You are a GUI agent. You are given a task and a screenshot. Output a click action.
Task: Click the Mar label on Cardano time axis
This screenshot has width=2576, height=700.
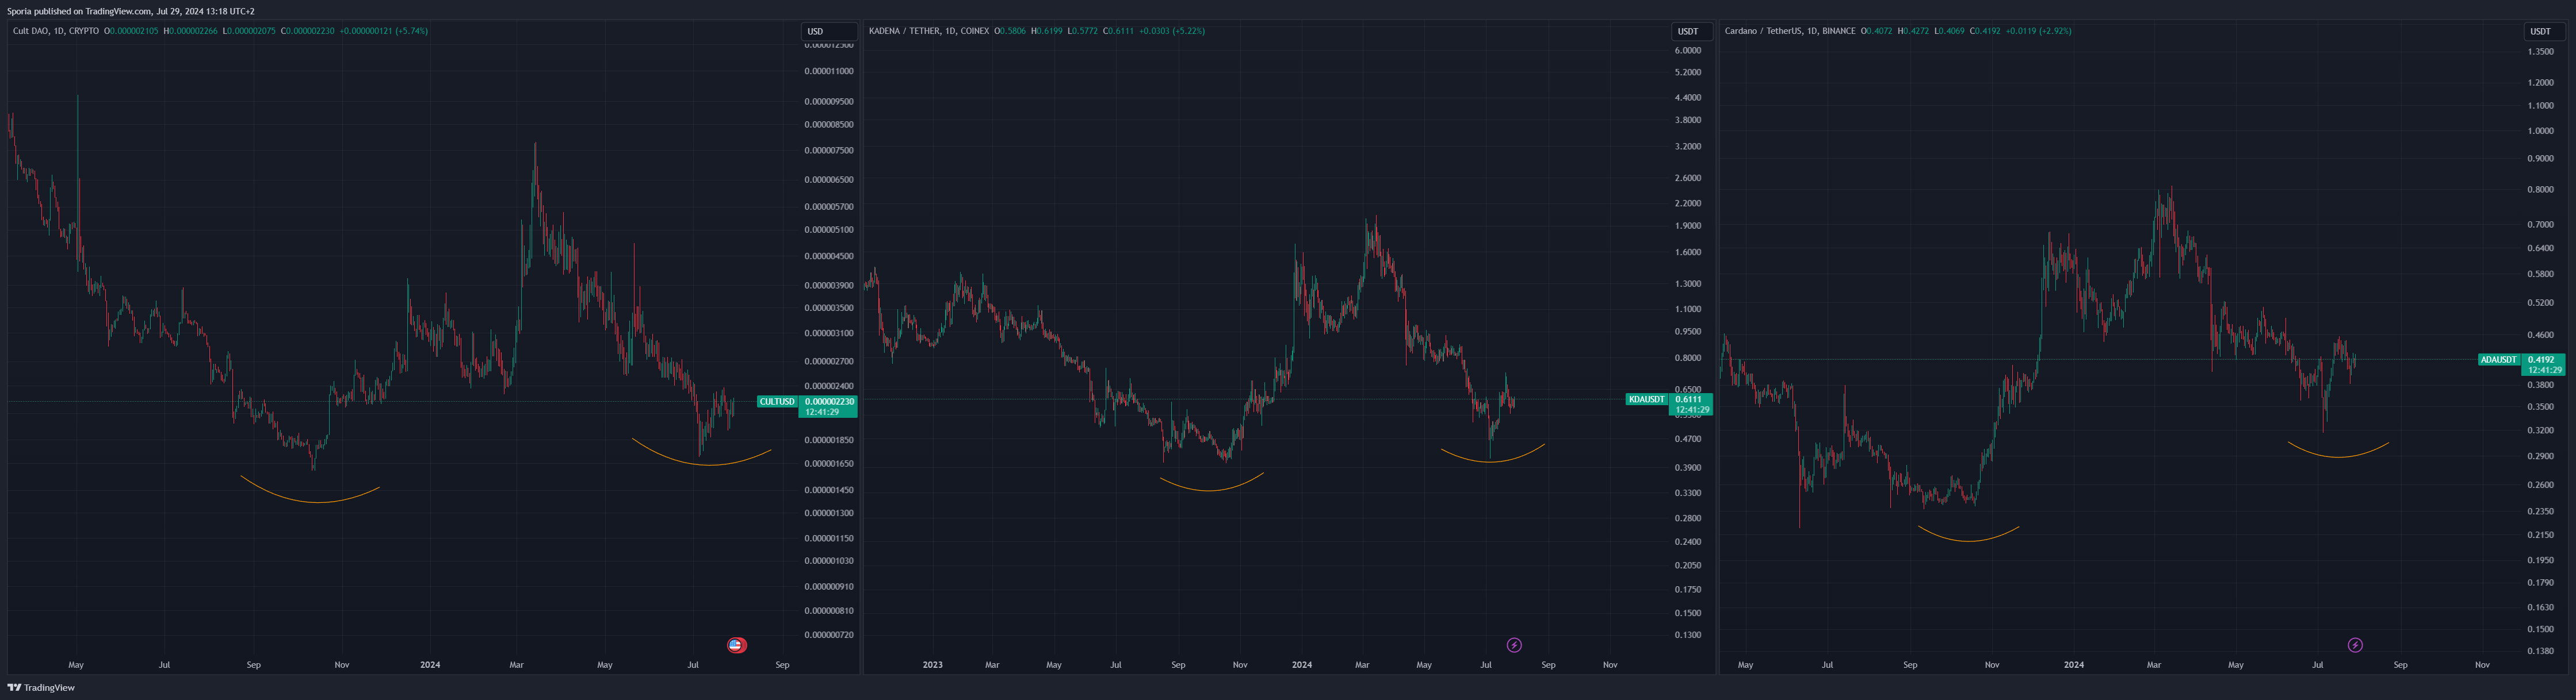(2154, 665)
